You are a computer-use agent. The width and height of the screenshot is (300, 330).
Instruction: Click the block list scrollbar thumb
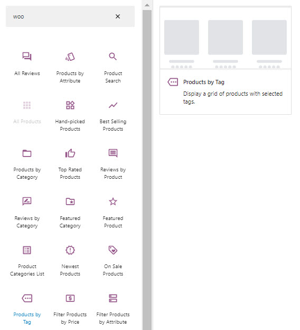click(147, 170)
